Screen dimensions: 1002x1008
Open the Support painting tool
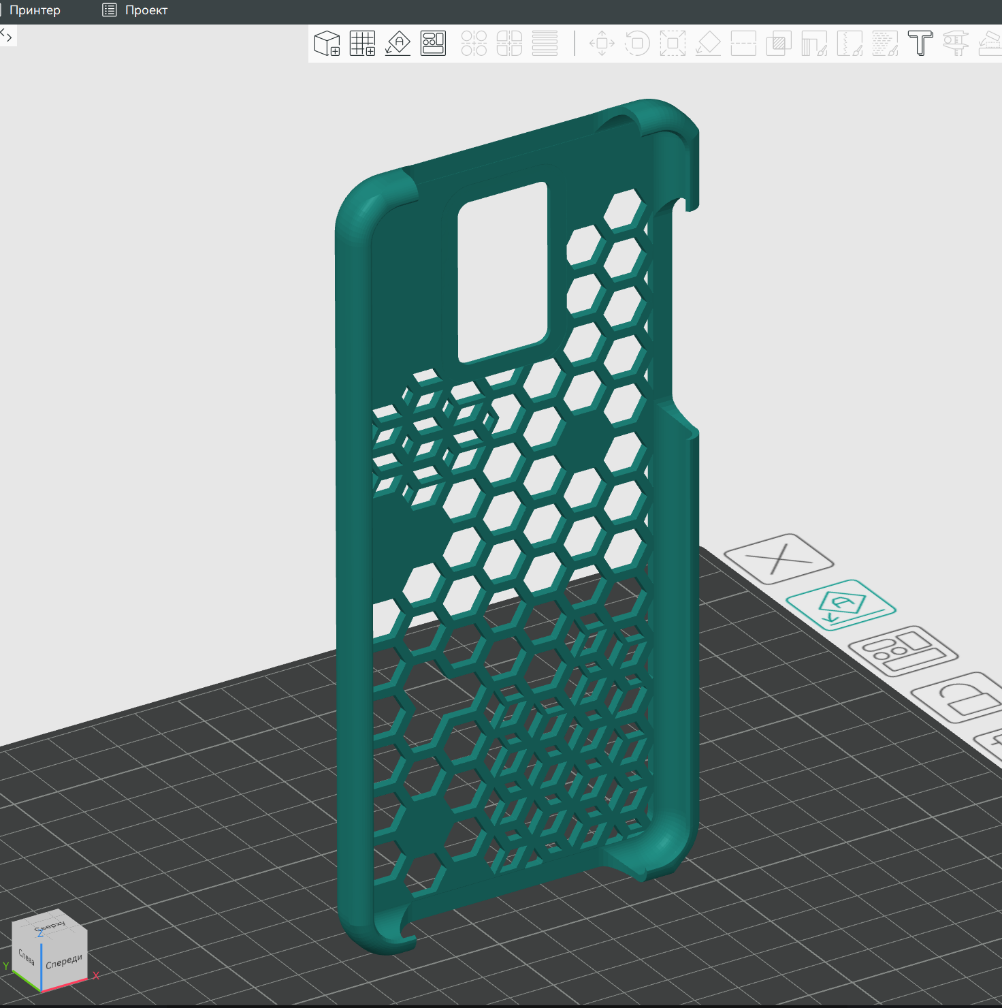(x=814, y=44)
